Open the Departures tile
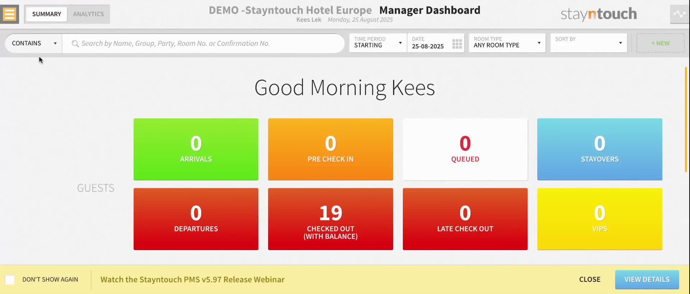 click(196, 219)
